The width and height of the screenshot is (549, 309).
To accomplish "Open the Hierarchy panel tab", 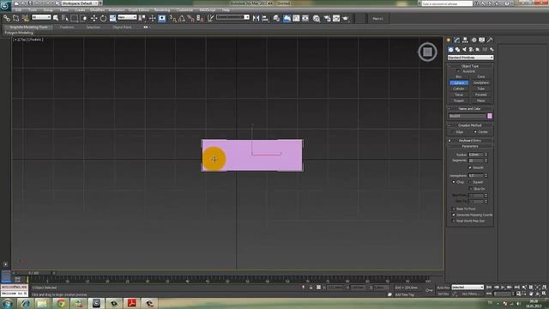I will (x=465, y=40).
